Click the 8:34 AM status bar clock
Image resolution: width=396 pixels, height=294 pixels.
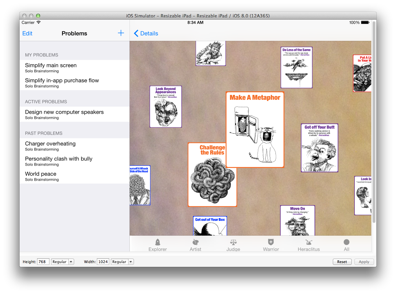tap(195, 22)
